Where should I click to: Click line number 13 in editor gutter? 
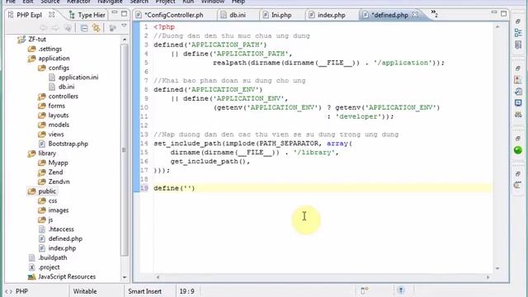144,134
